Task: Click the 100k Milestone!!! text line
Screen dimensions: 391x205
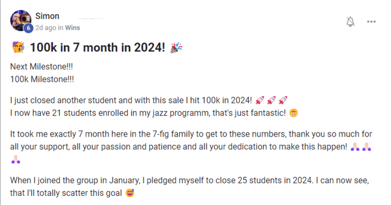Action: 42,79
